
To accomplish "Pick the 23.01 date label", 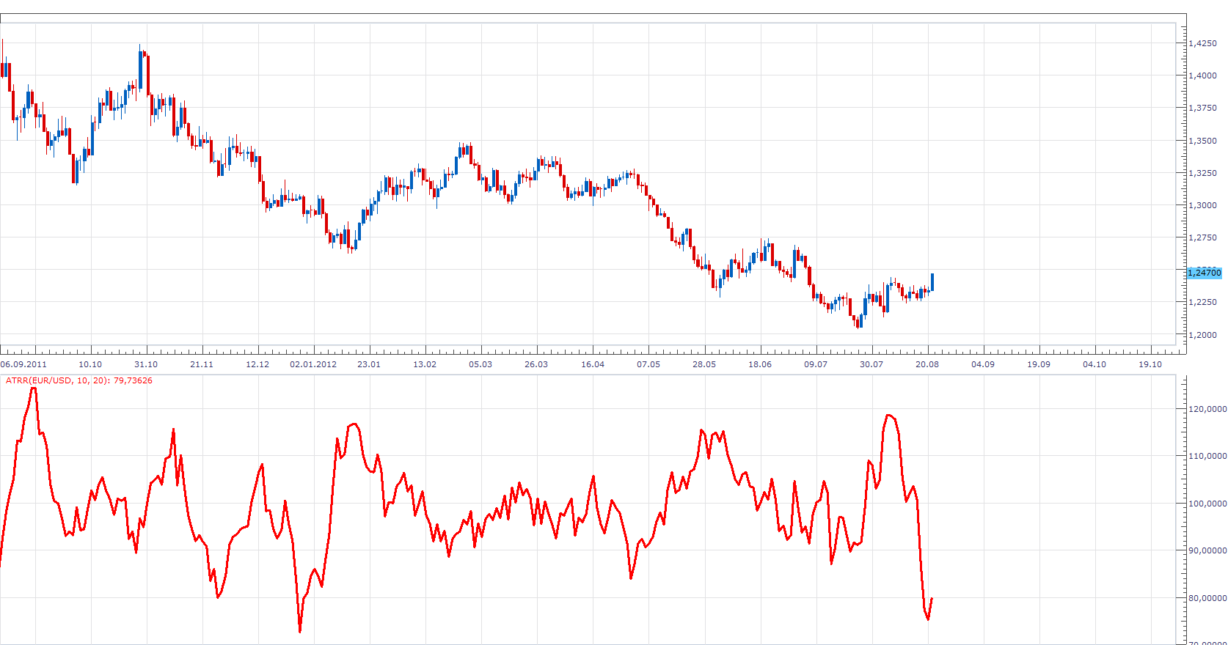I will pos(369,364).
